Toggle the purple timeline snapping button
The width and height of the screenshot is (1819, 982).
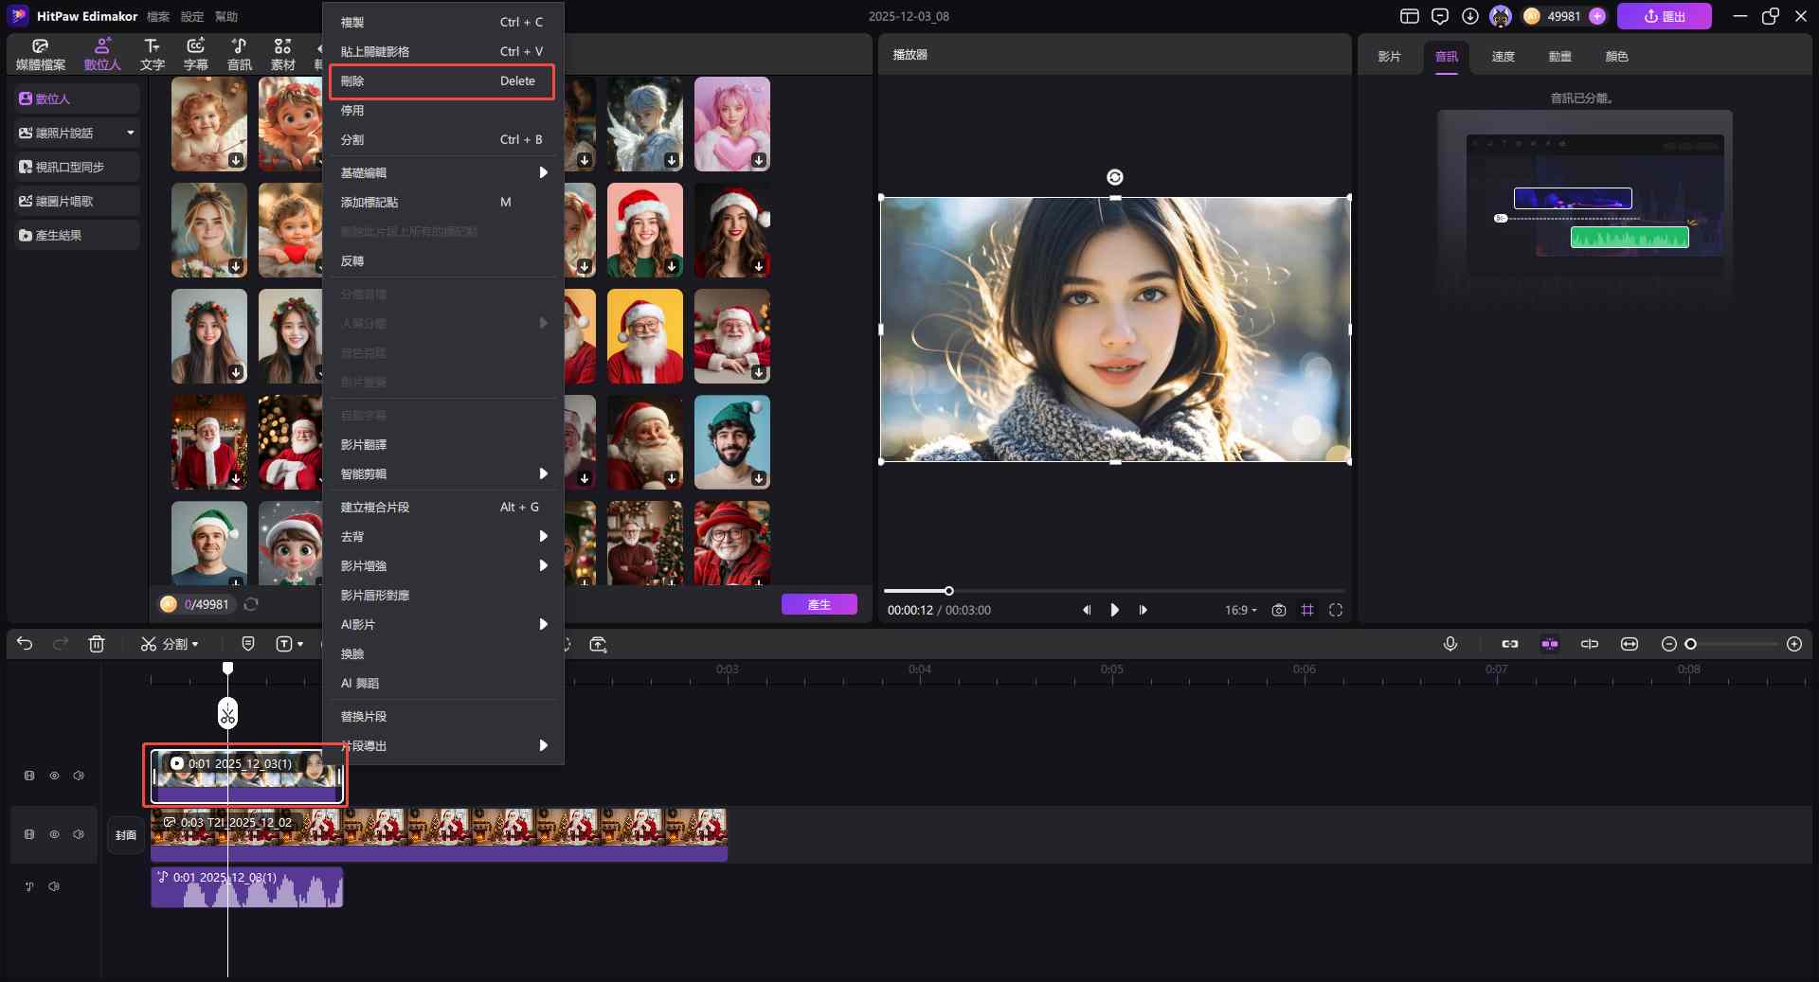[x=1550, y=644]
